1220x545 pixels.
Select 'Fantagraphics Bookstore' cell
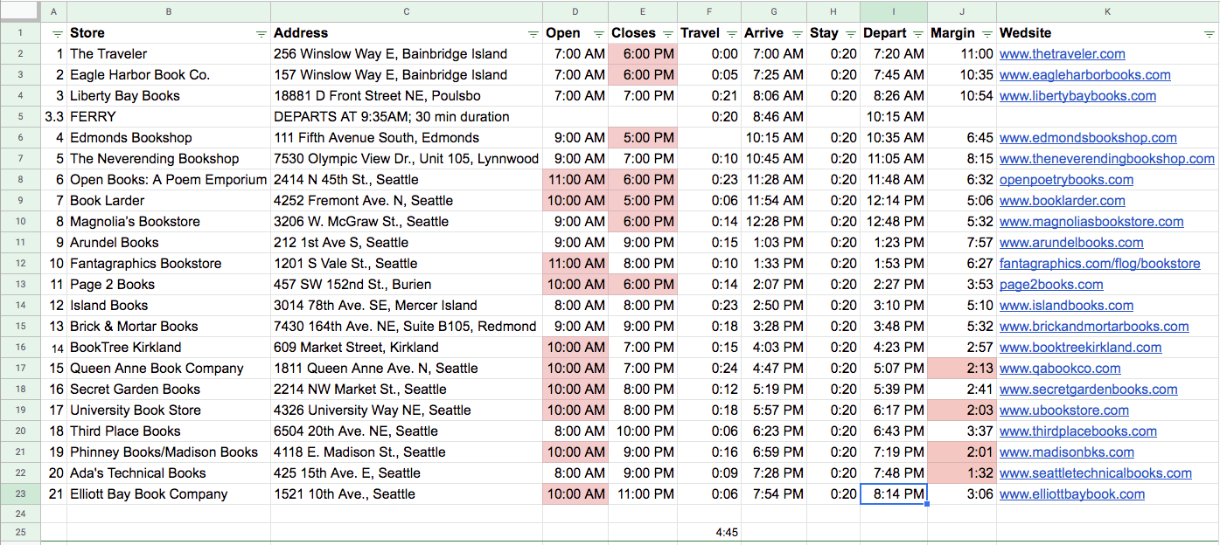pos(169,264)
